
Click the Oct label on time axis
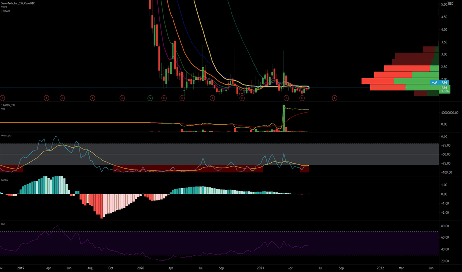(x=111, y=268)
